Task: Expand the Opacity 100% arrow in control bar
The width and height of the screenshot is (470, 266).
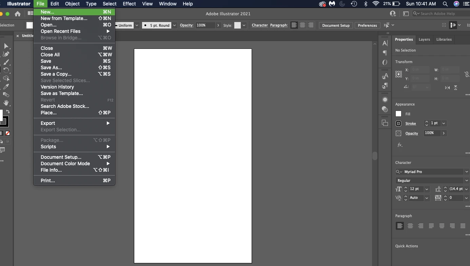Action: 218,25
